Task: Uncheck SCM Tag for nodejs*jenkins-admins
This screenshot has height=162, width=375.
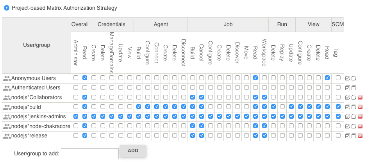Action: [338, 116]
